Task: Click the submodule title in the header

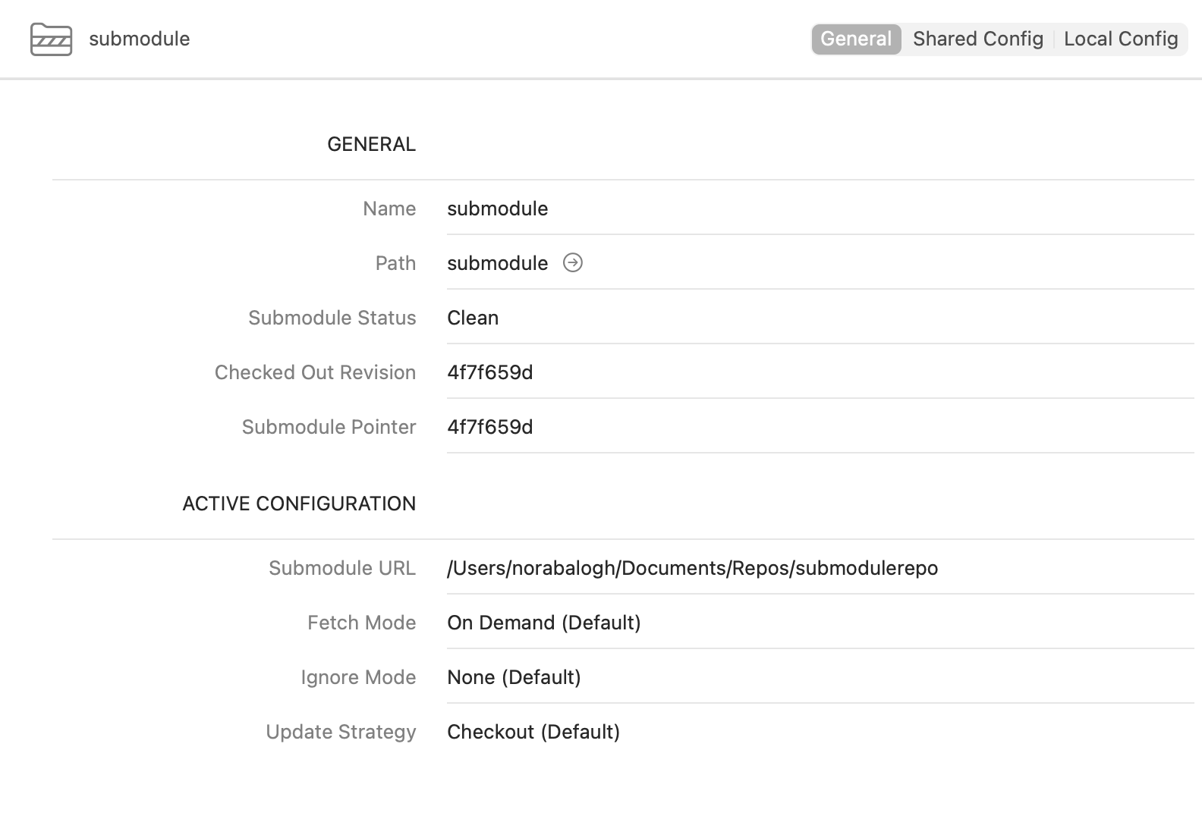Action: 139,39
